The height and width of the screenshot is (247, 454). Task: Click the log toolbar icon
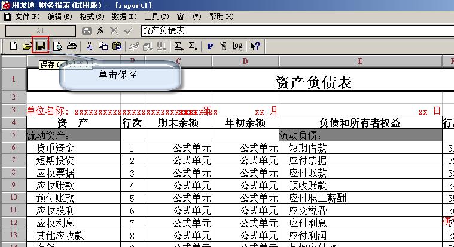pos(237,46)
